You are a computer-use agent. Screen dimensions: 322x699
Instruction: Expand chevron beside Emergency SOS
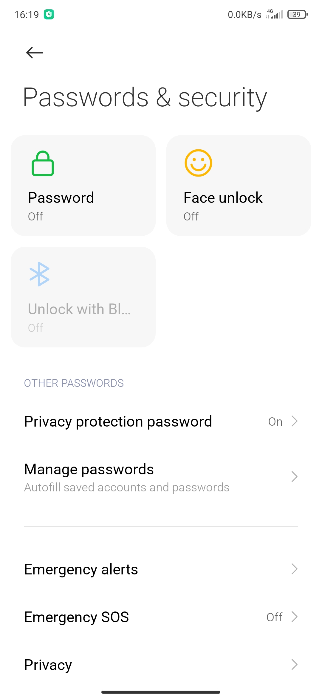point(295,617)
